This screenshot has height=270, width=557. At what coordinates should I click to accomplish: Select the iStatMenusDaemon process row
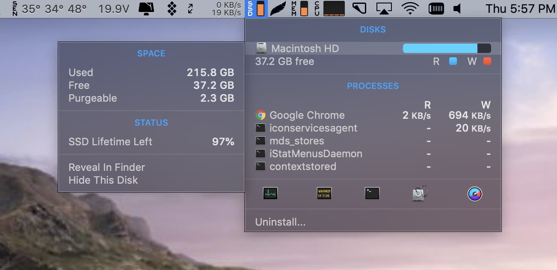tap(373, 154)
